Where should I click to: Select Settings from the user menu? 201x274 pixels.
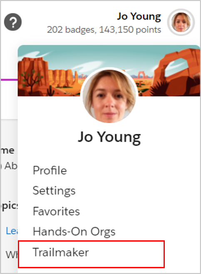point(54,191)
